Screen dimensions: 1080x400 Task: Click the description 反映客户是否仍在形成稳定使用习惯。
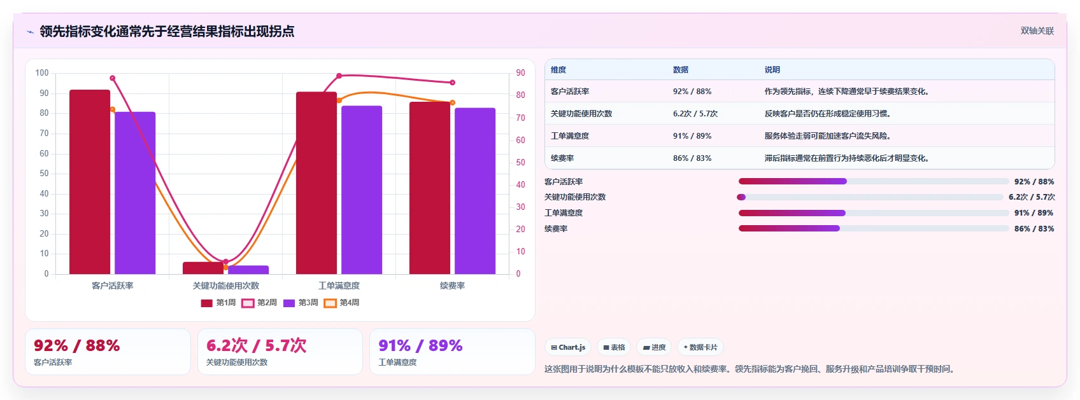828,114
